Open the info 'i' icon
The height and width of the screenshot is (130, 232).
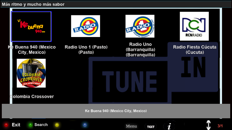[x=169, y=126]
